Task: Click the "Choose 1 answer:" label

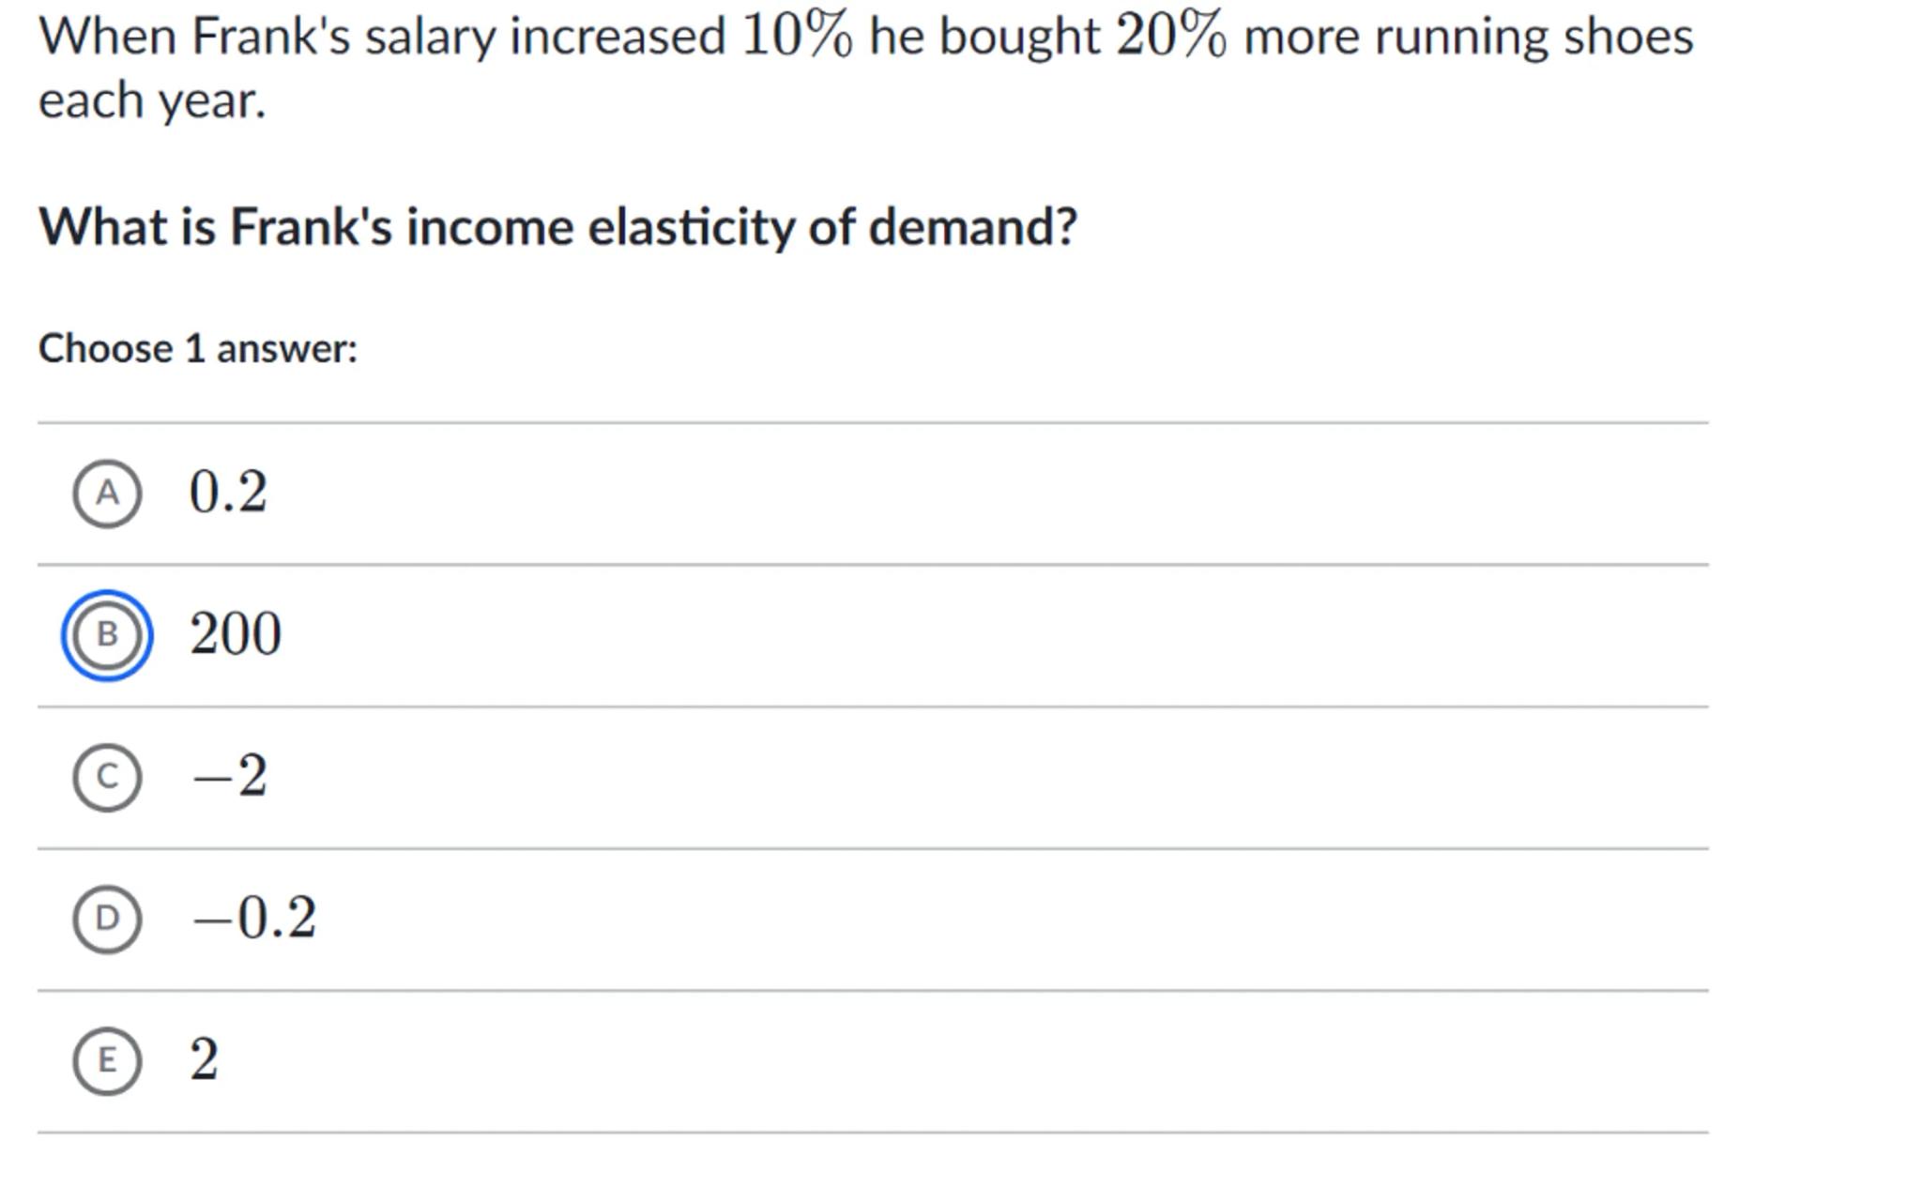Action: point(198,349)
